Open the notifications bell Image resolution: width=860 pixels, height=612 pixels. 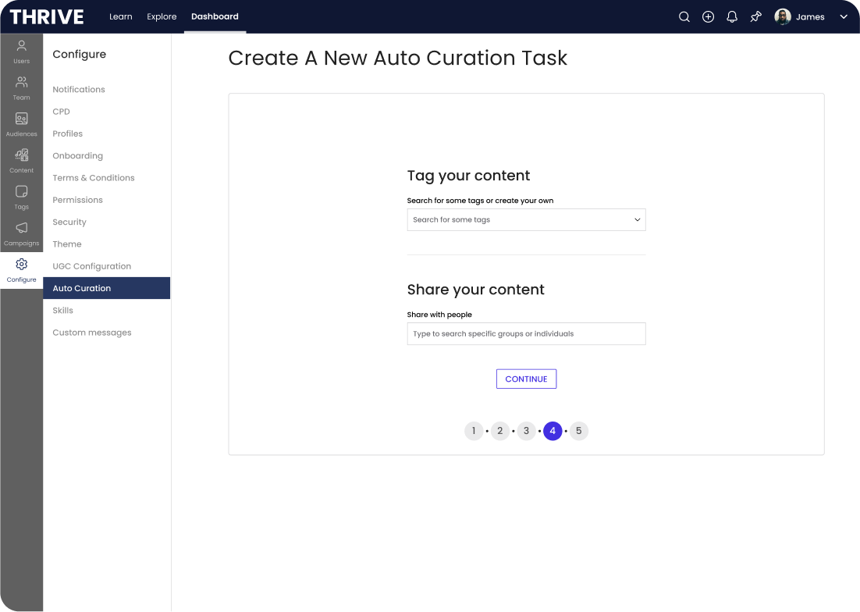pos(732,17)
